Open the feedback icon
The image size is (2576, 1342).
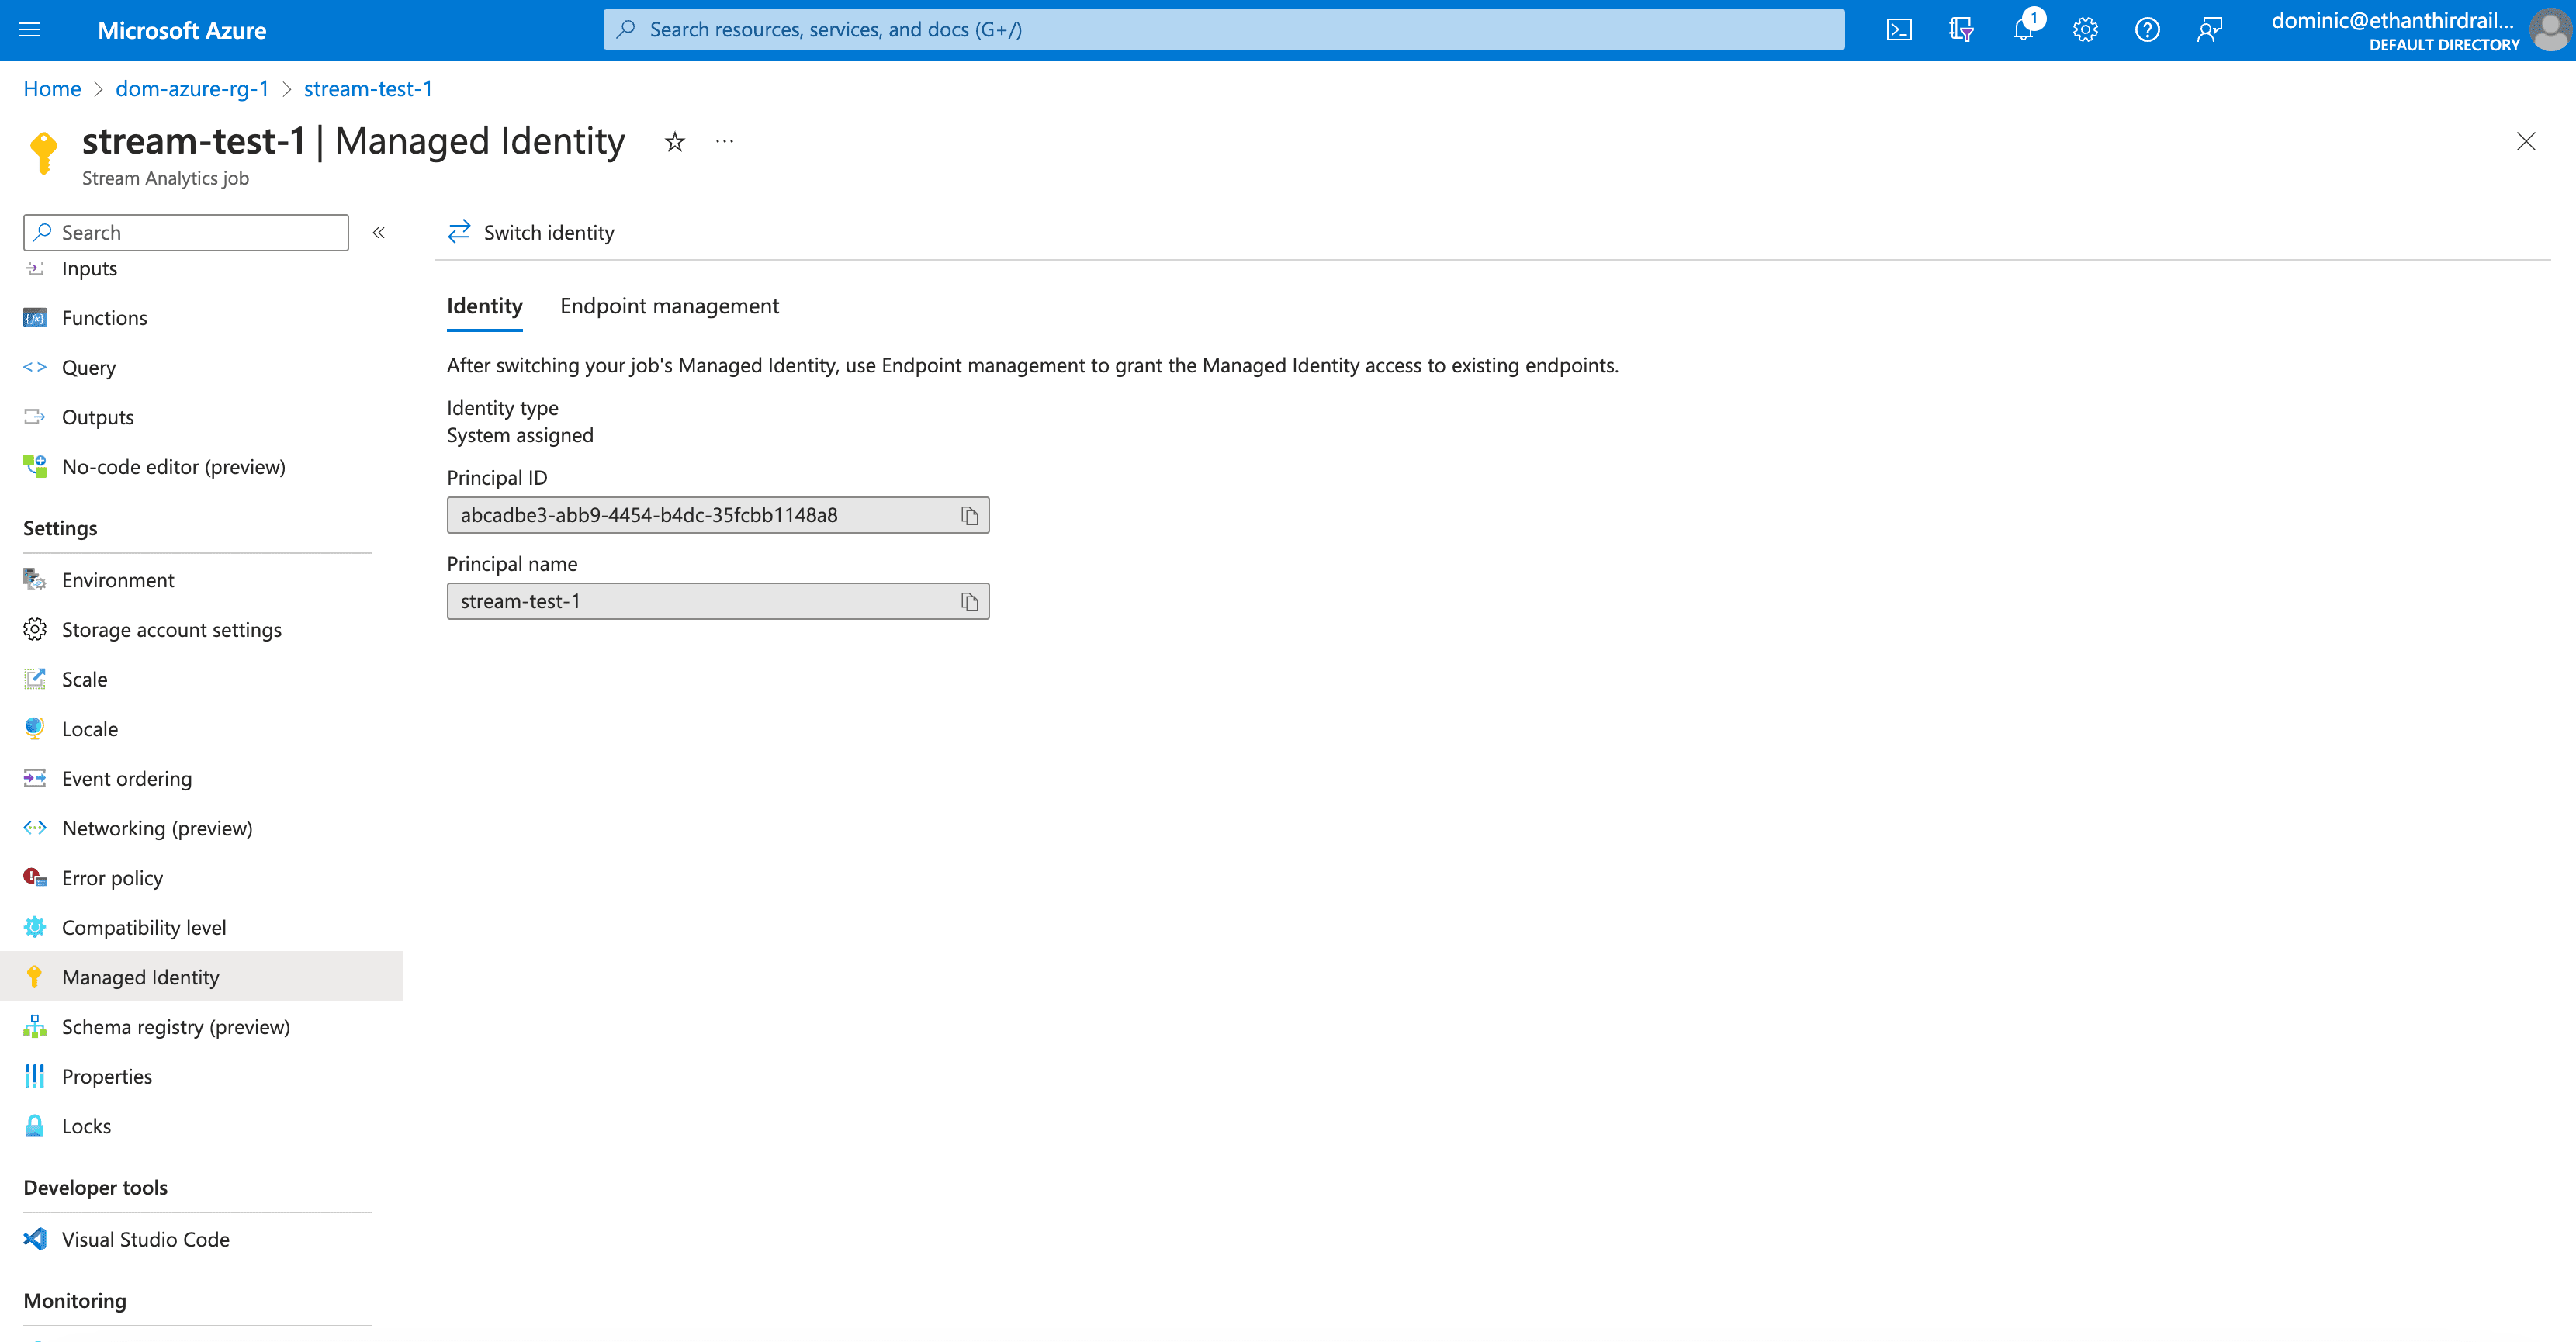2209,30
